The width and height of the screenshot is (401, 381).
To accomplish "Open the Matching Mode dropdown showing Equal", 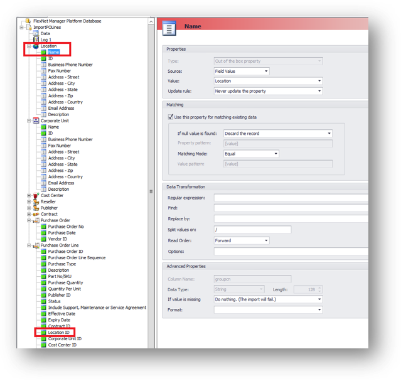I will pos(251,154).
